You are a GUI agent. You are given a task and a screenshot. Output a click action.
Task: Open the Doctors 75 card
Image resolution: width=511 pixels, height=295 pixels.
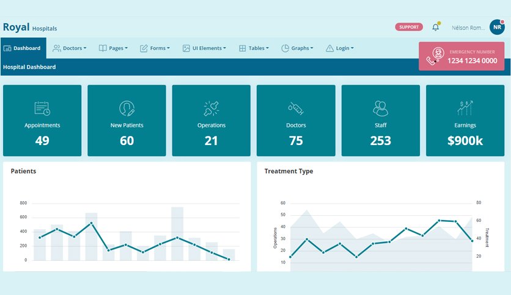tap(296, 121)
